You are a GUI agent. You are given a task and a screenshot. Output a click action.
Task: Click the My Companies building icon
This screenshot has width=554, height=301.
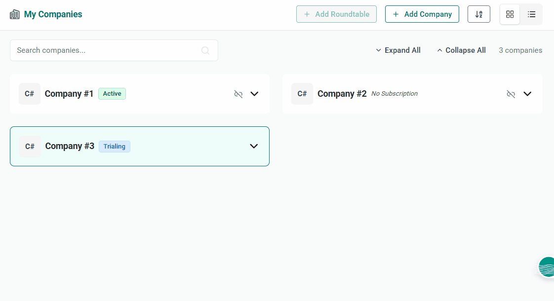[14, 14]
